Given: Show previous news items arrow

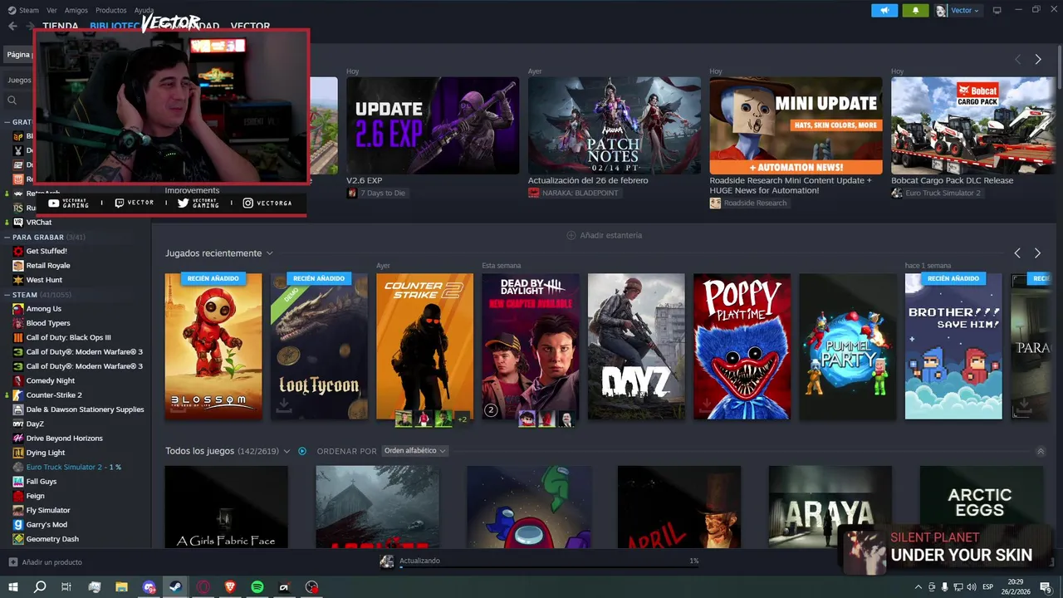Looking at the screenshot, I should pos(1017,59).
